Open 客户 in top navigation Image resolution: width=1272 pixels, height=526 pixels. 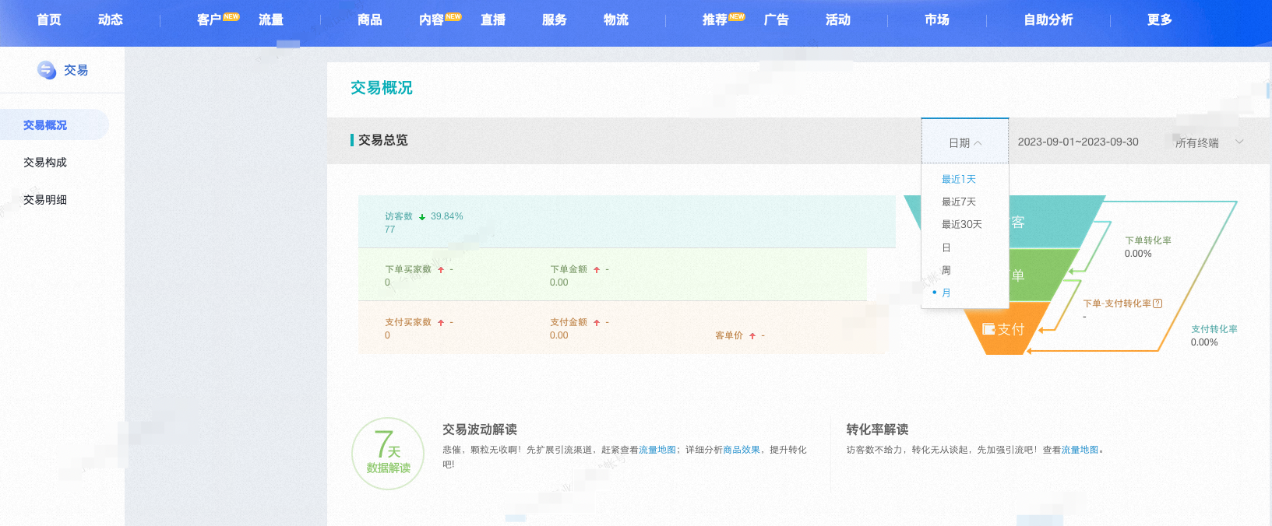coord(209,19)
